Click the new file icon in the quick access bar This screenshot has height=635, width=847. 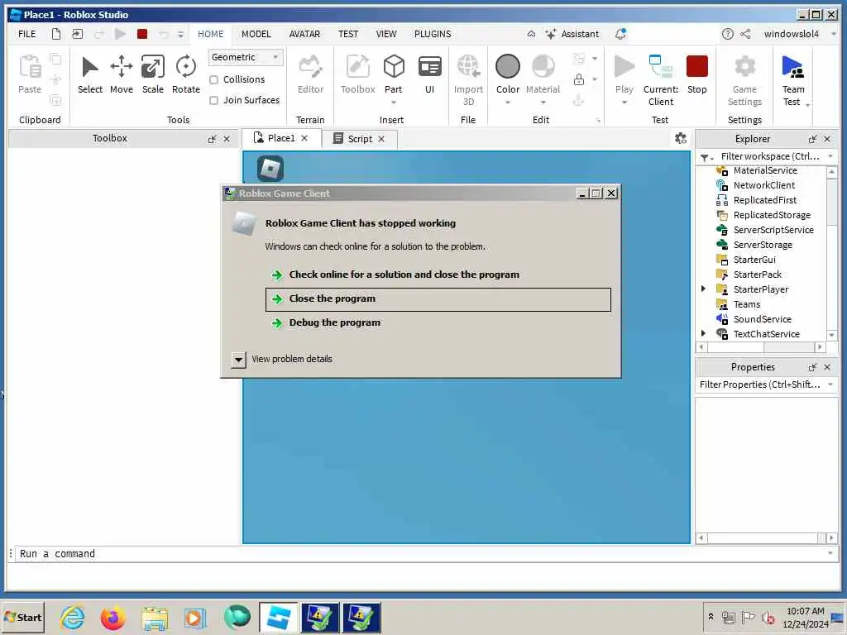[56, 34]
